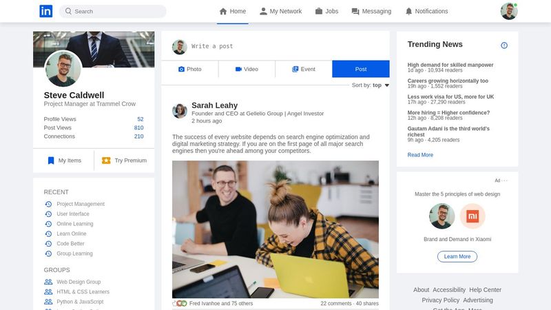Click the Jobs briefcase icon
Screen dimensions: 551x310
319,11
